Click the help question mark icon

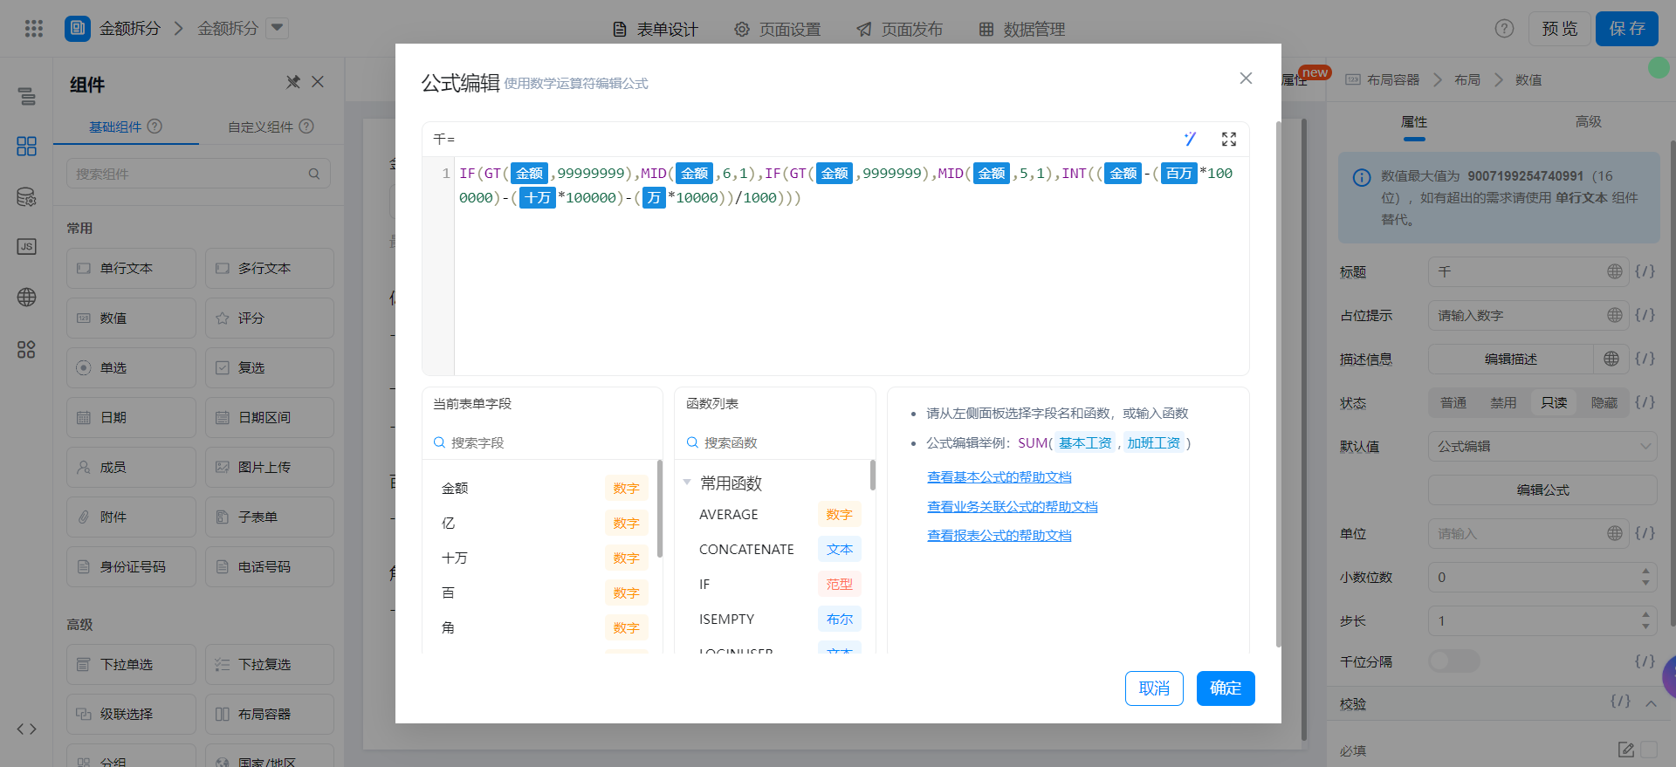[x=1504, y=29]
